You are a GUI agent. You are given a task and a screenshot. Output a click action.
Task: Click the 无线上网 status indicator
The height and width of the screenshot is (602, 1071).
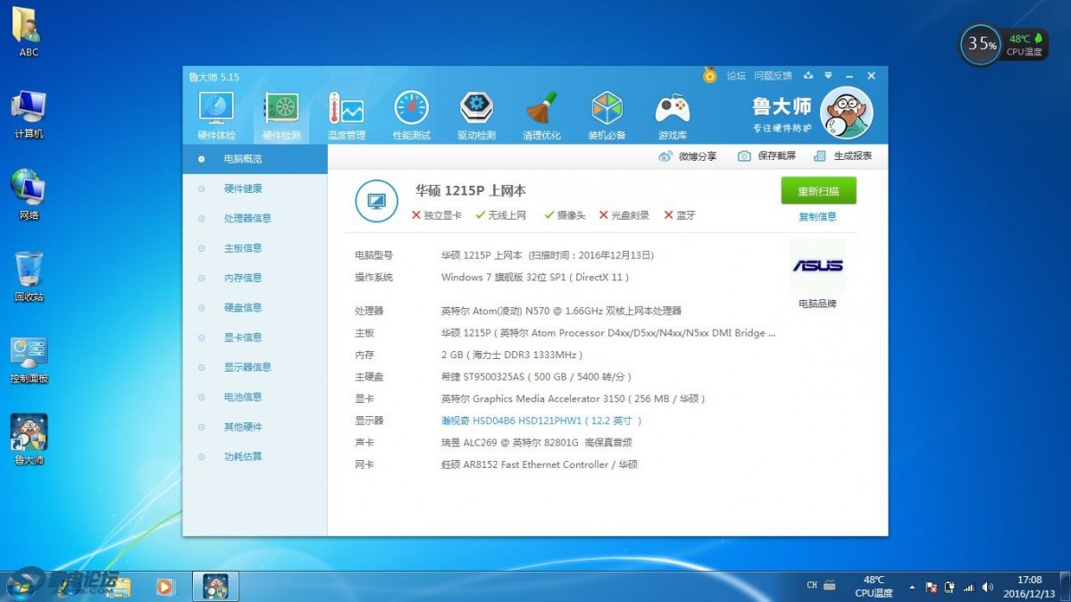[501, 215]
